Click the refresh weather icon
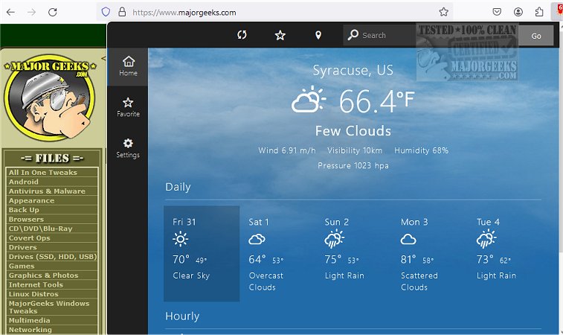 (x=242, y=35)
